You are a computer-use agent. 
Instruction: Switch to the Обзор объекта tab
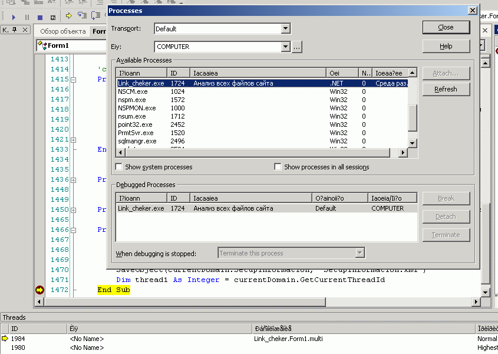point(63,31)
